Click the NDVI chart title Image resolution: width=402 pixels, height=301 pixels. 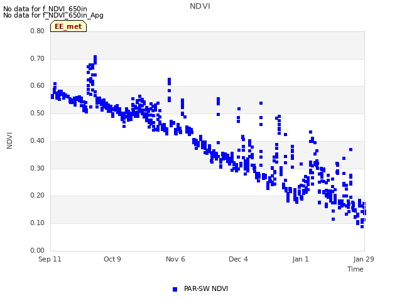(x=200, y=6)
